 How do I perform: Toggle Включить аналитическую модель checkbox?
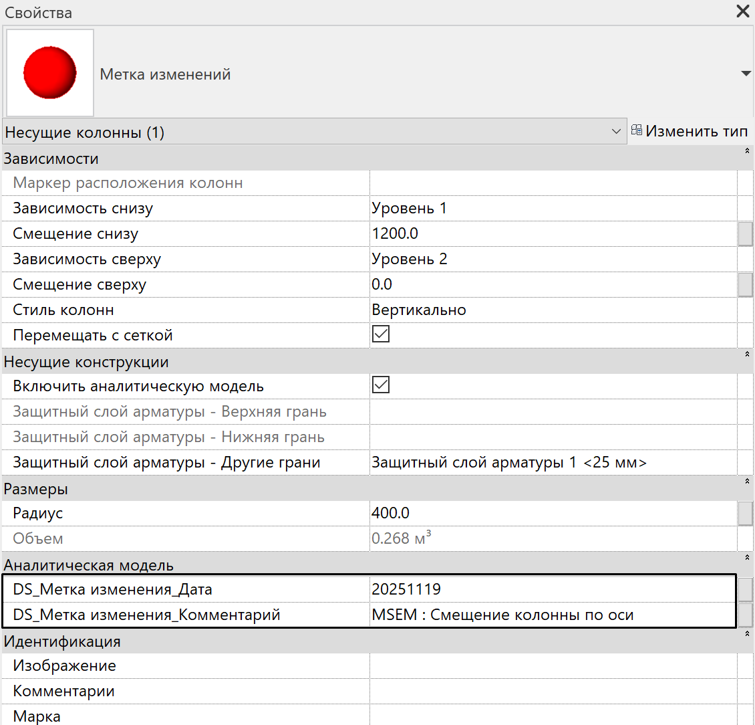pos(380,385)
